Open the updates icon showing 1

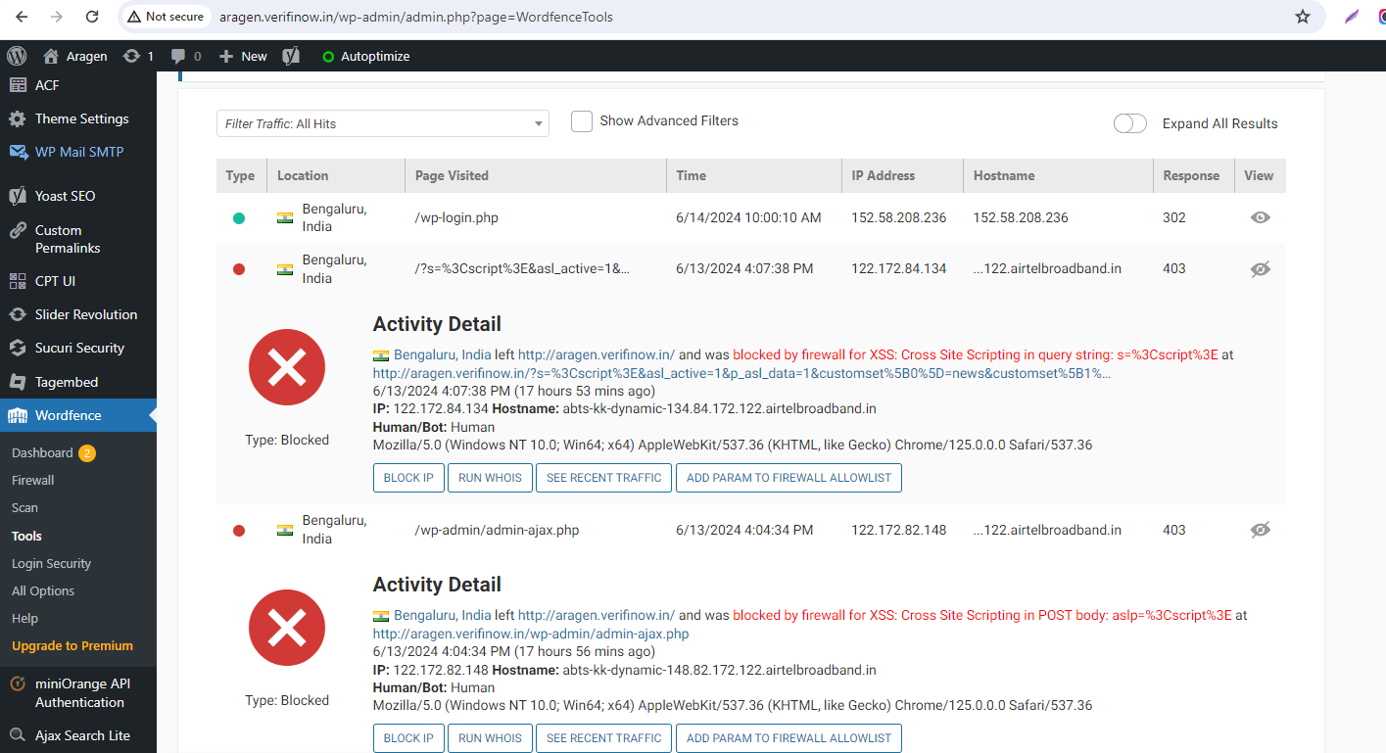(x=138, y=56)
